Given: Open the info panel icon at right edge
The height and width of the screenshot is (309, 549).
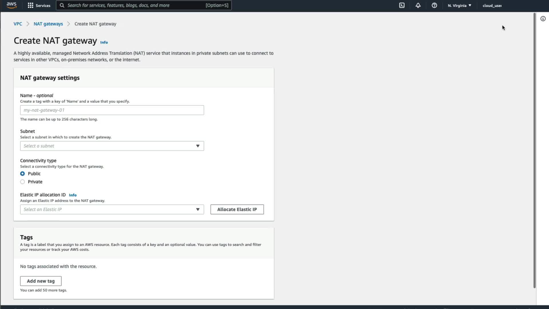Looking at the screenshot, I should point(543,19).
